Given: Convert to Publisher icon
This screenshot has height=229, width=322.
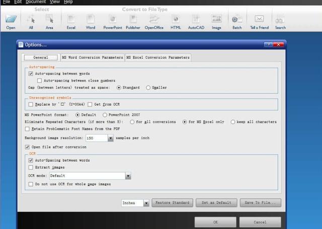Looking at the screenshot, I should [133, 19].
